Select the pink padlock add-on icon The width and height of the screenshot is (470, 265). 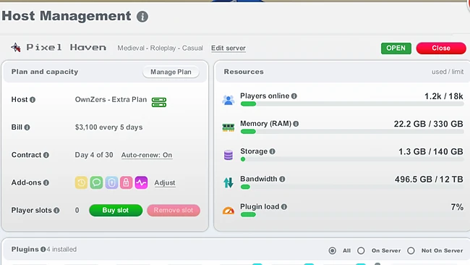click(127, 182)
